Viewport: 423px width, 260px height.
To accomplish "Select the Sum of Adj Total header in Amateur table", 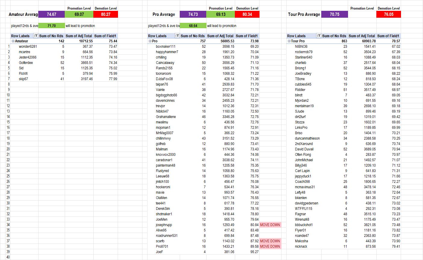I will tap(79, 36).
